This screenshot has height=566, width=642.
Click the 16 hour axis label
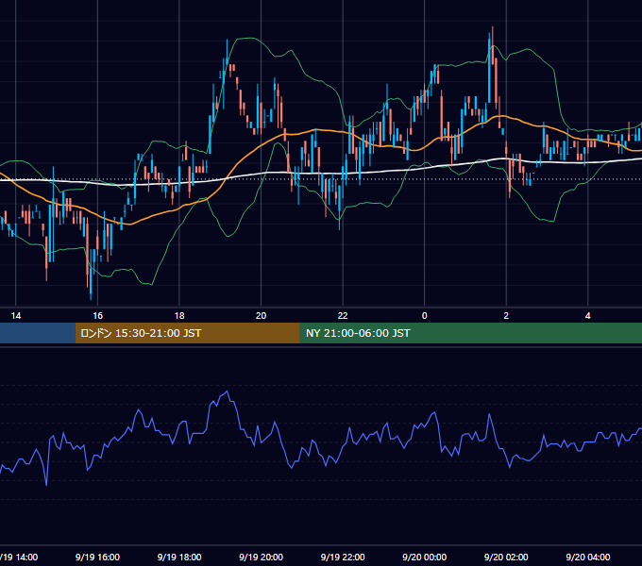pos(97,316)
